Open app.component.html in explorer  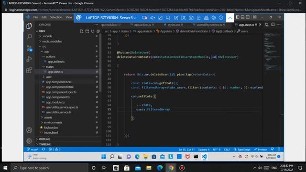[x=59, y=87]
